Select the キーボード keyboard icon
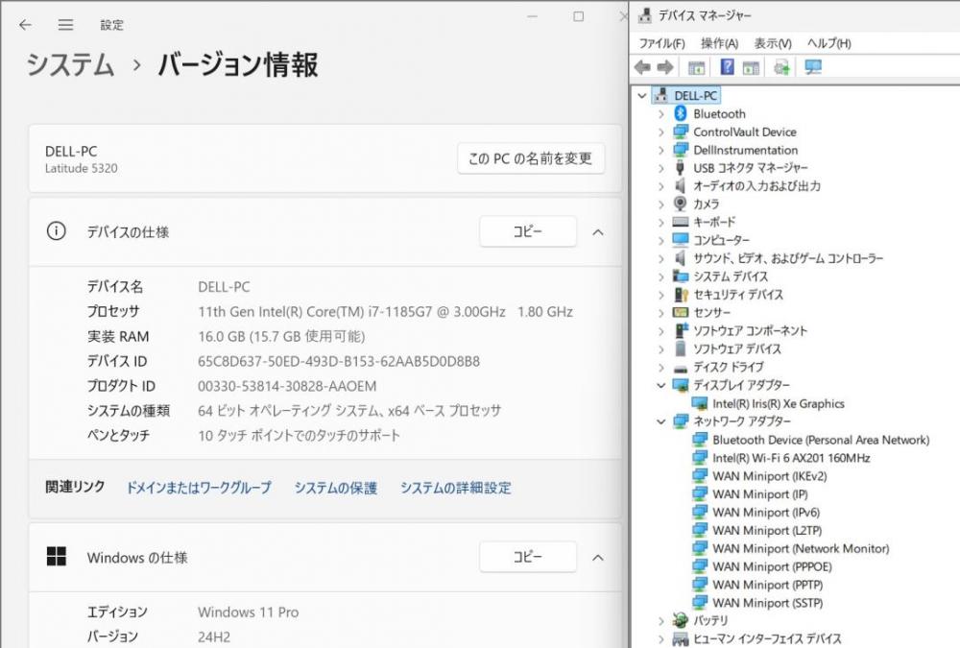The height and width of the screenshot is (648, 960). (681, 222)
